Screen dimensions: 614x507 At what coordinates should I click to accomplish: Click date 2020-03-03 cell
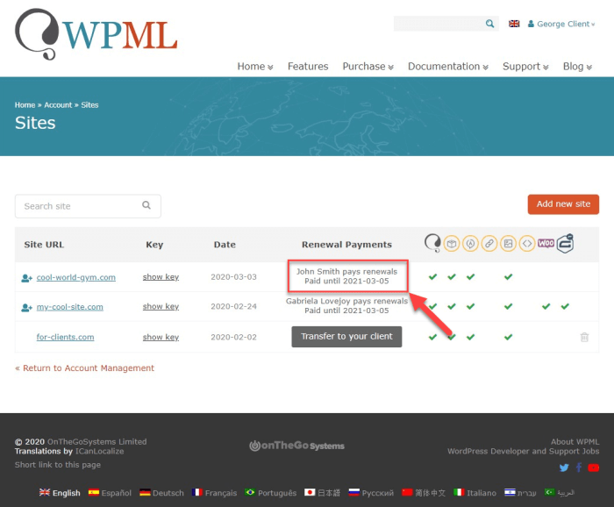click(233, 277)
